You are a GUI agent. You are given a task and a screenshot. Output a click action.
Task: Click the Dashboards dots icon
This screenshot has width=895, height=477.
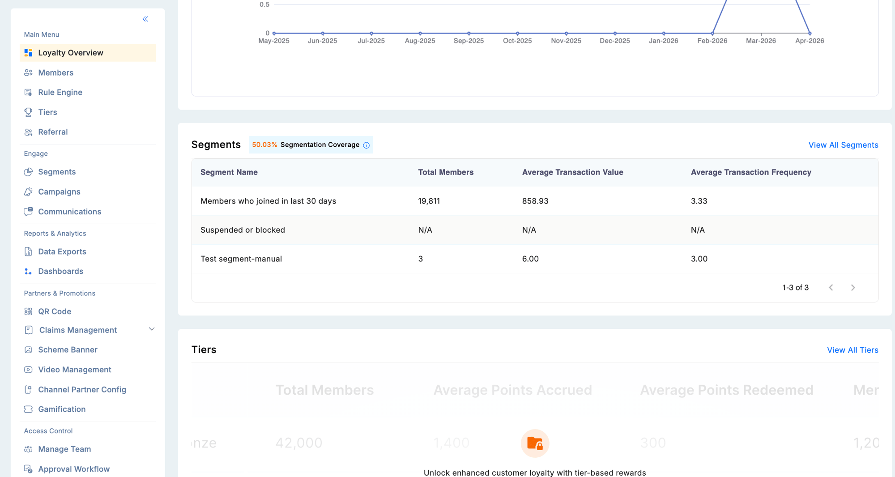point(28,271)
